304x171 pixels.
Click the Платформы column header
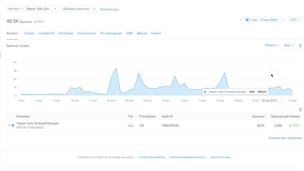tap(147, 116)
